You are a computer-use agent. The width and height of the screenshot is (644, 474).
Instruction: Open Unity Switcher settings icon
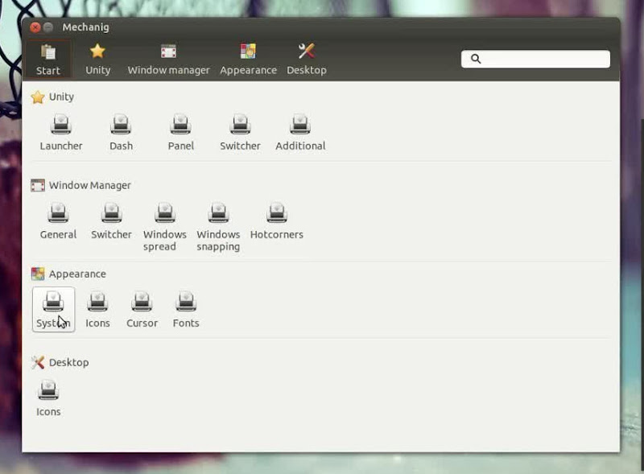[x=240, y=133]
